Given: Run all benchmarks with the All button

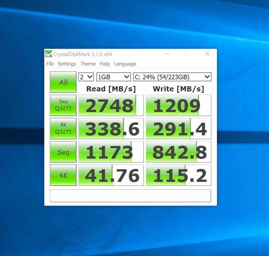Looking at the screenshot, I should [x=63, y=82].
